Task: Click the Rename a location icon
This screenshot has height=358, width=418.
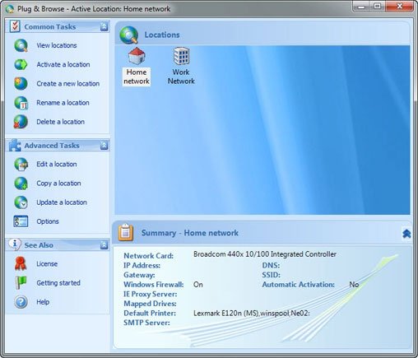Action: 21,103
